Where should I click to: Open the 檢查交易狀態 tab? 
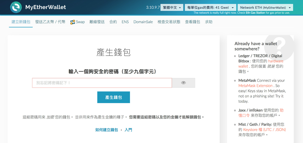pyautogui.click(x=169, y=22)
